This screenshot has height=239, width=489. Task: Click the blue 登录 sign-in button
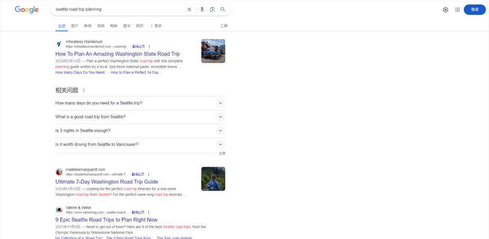[x=475, y=10]
